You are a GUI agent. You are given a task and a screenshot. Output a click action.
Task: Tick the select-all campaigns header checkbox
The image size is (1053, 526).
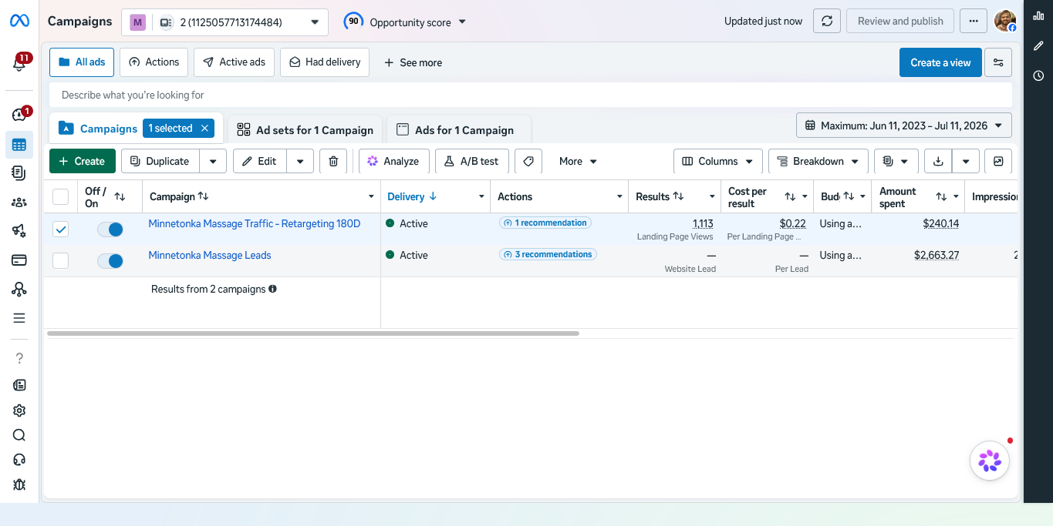[60, 196]
